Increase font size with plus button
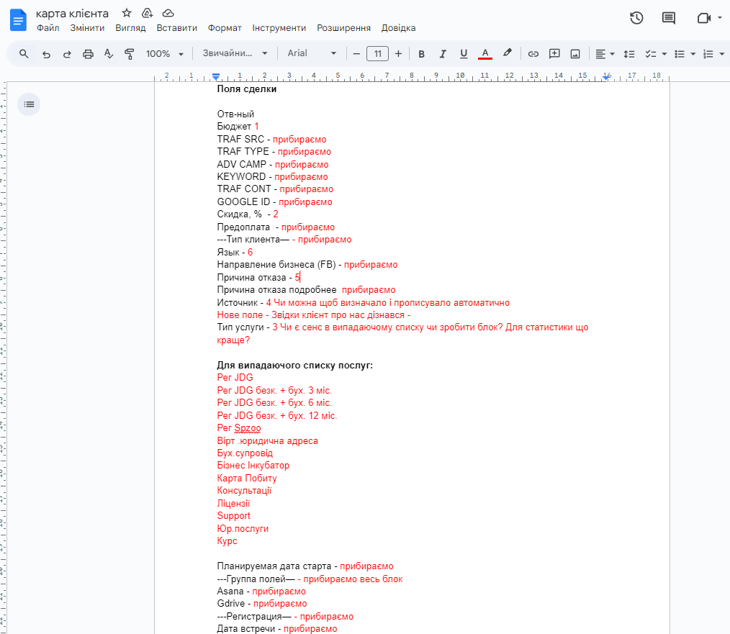Viewport: 730px width, 634px height. 398,54
